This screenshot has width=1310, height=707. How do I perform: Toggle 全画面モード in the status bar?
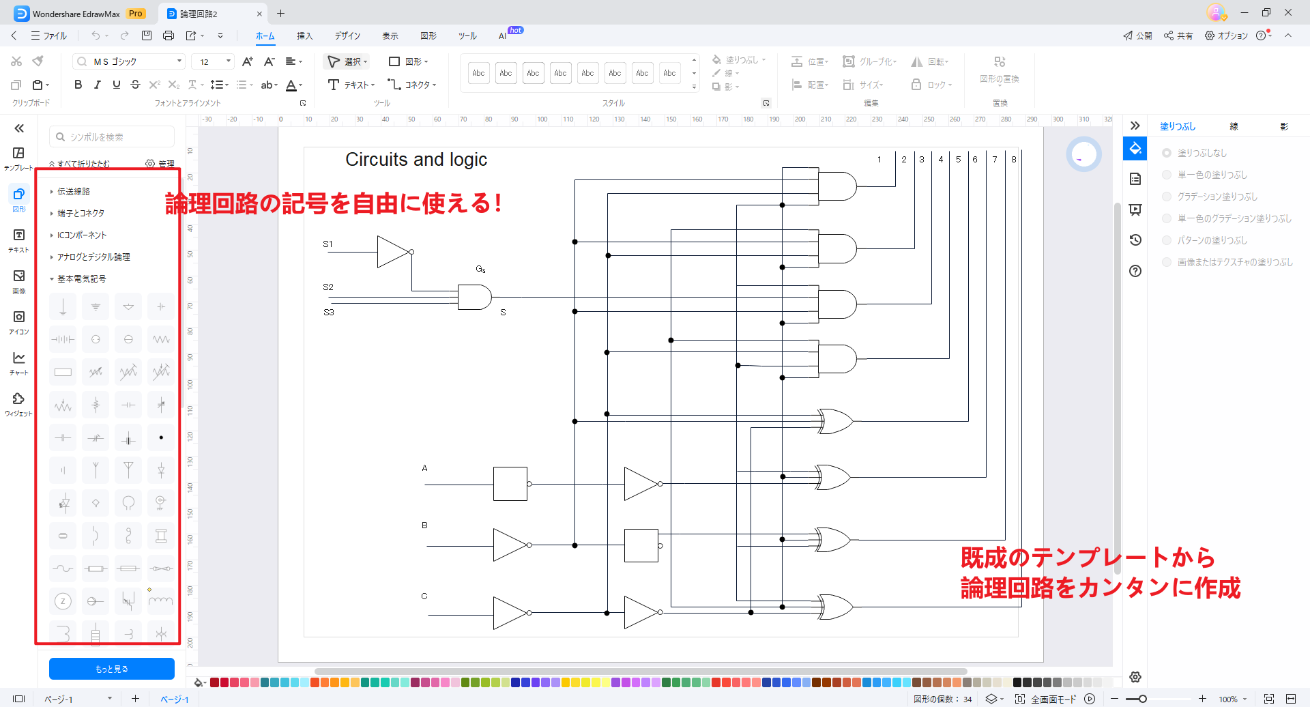tap(1045, 699)
